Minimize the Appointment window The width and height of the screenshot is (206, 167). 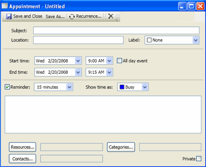[182, 6]
